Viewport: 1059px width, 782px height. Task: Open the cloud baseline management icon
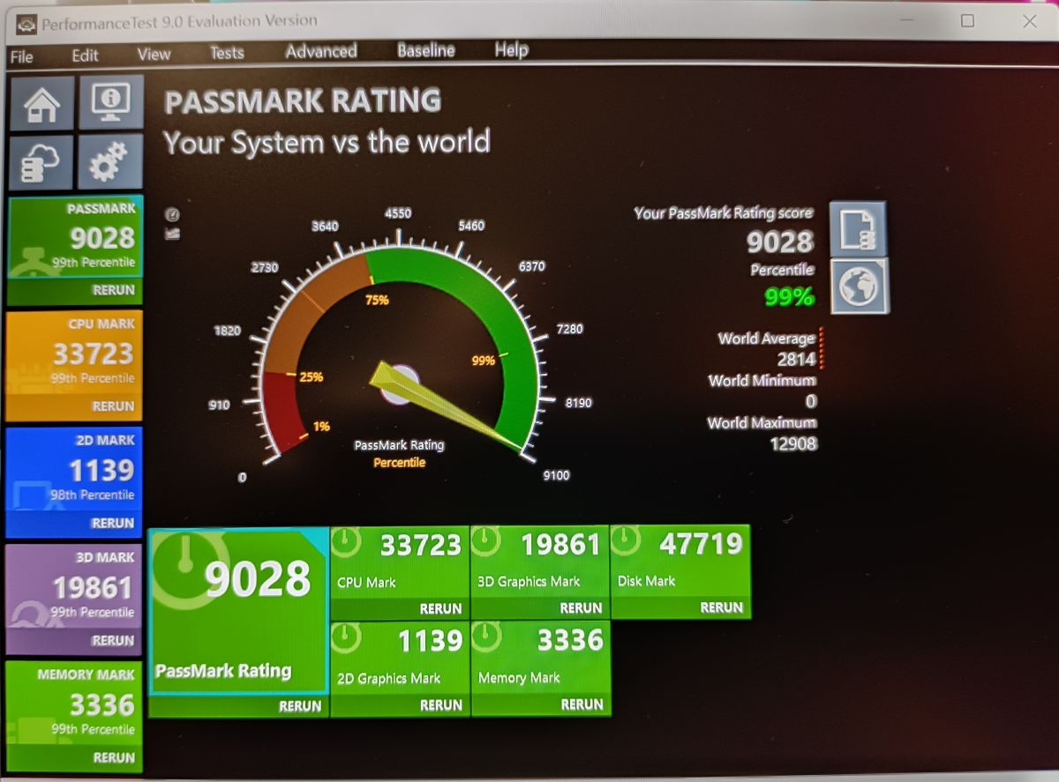click(41, 161)
